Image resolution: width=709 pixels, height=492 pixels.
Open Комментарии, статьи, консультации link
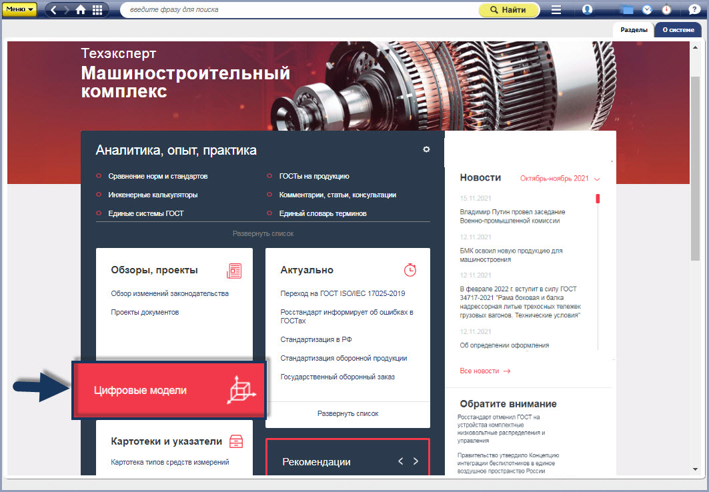[x=337, y=195]
